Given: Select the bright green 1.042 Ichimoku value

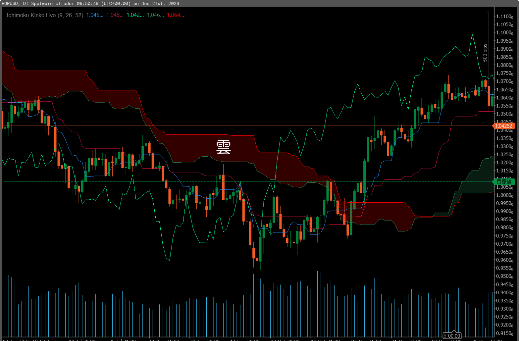Looking at the screenshot, I should pos(135,15).
